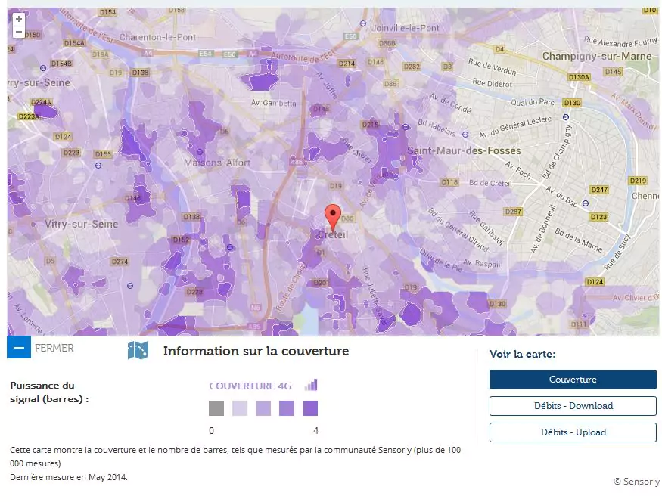Zoom in on the coverage map
The height and width of the screenshot is (502, 662).
(x=19, y=19)
